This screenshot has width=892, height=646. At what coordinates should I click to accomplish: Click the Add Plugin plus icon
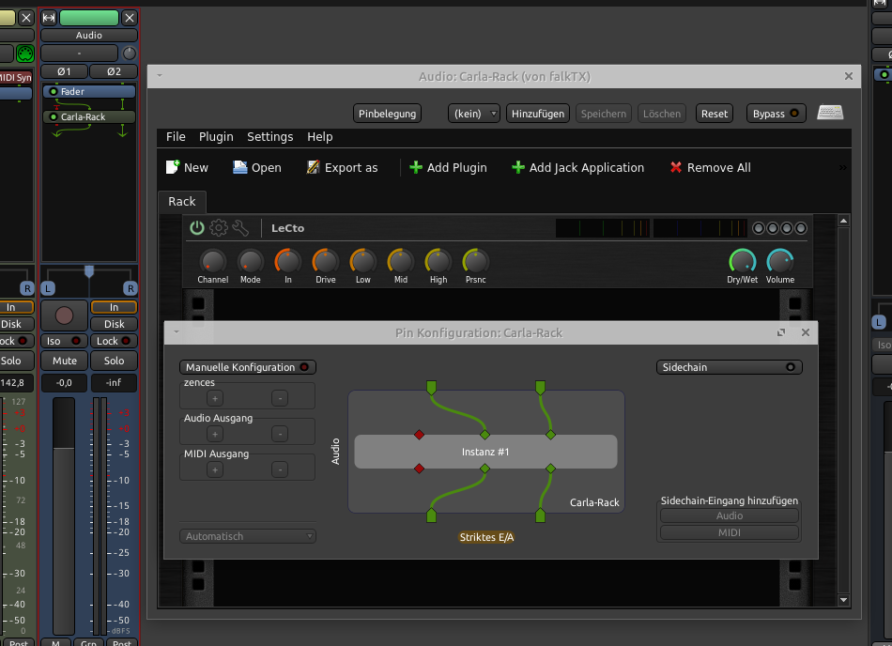coord(416,167)
